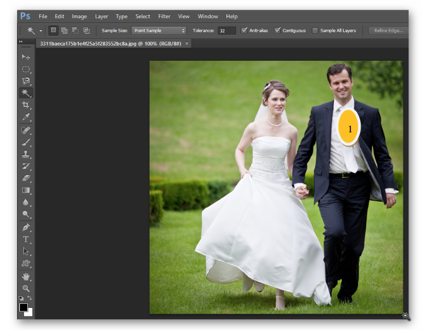425x330 pixels.
Task: Pick the Eyedropper tool
Action: (26, 118)
